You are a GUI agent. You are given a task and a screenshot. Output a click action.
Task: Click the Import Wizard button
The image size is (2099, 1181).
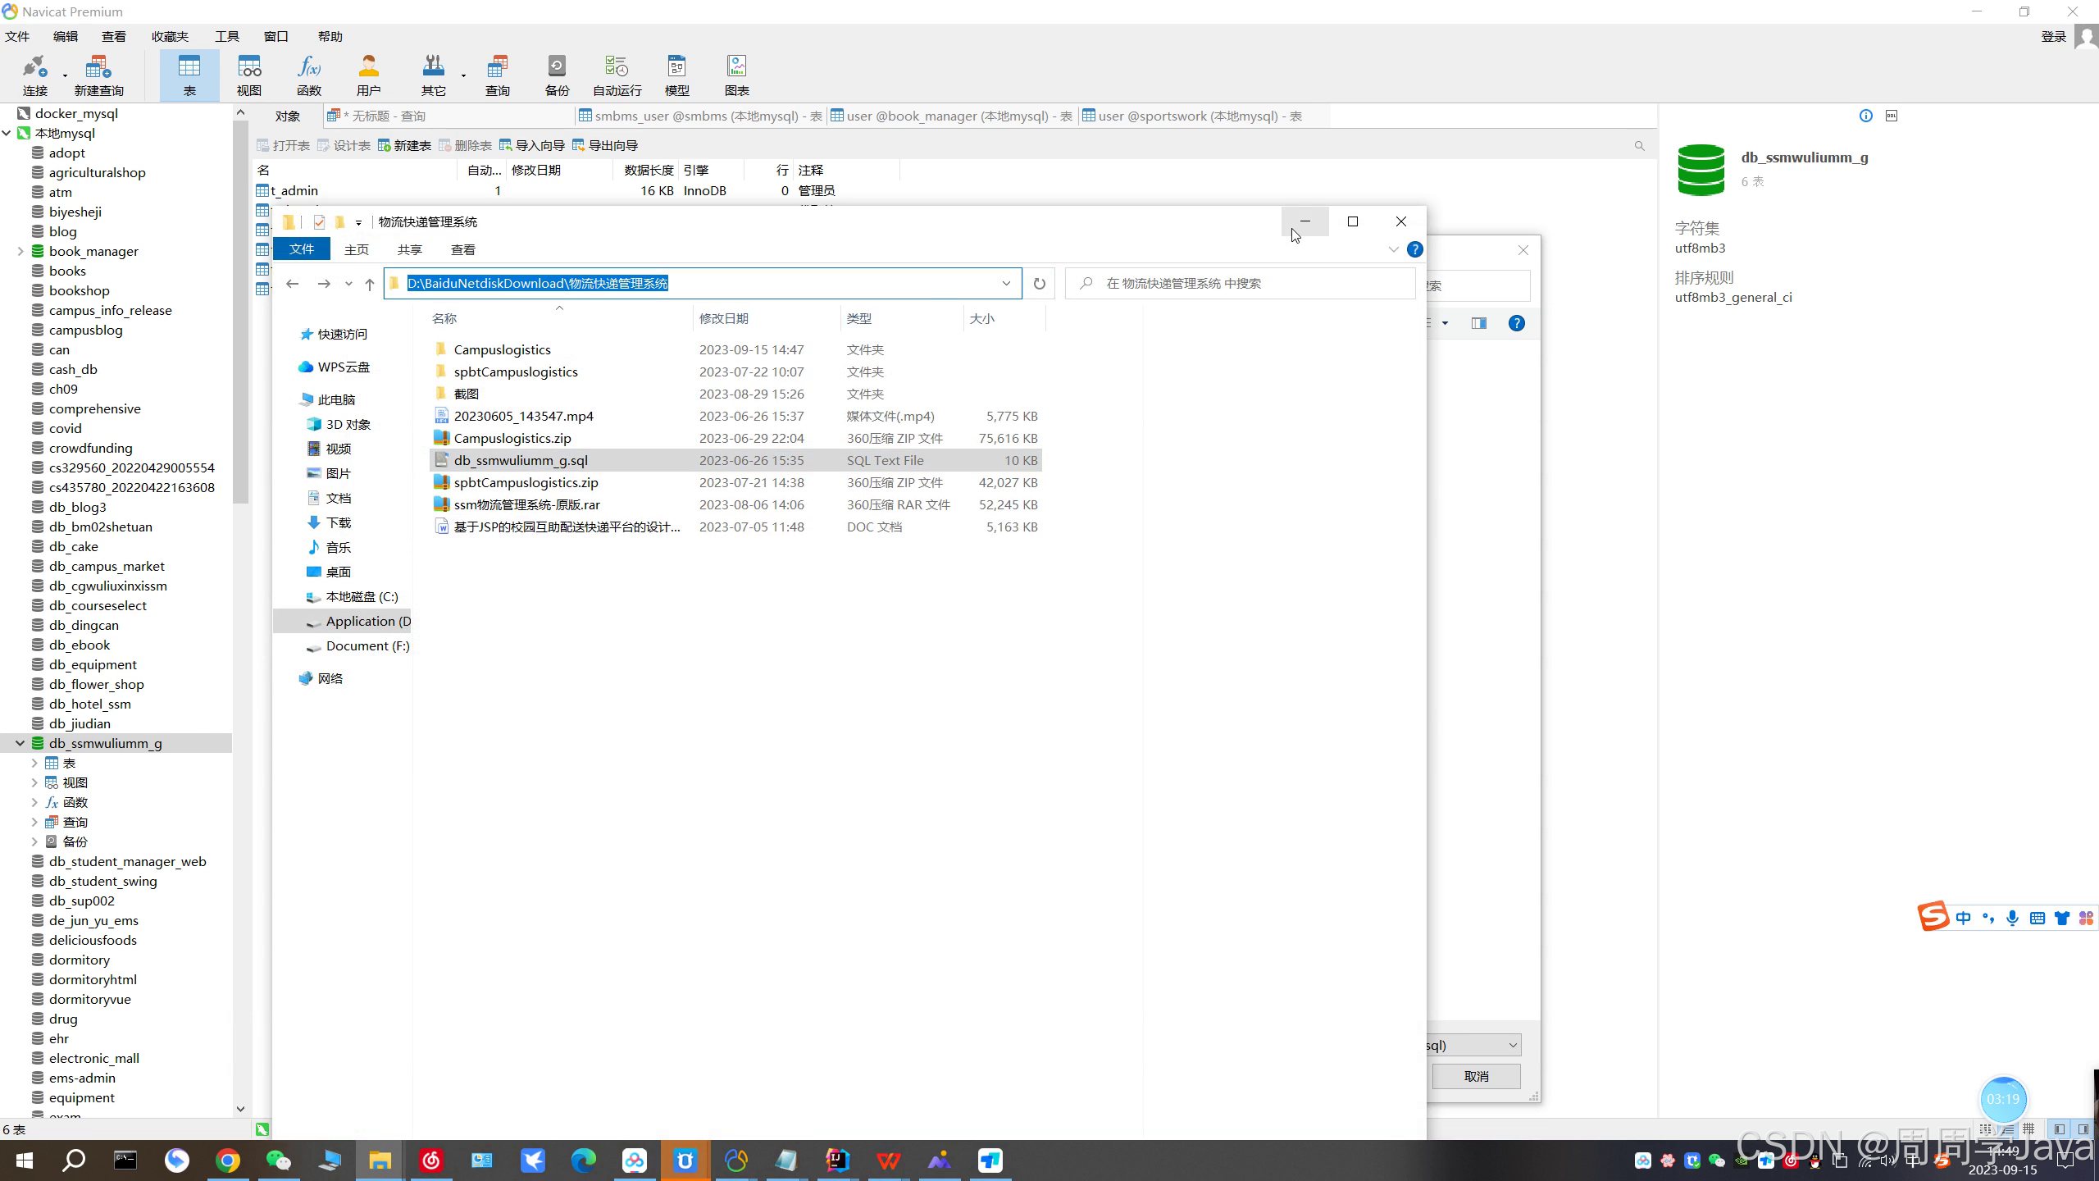click(x=532, y=145)
